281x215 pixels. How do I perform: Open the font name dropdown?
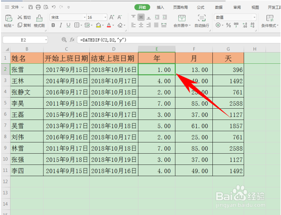click(84, 17)
